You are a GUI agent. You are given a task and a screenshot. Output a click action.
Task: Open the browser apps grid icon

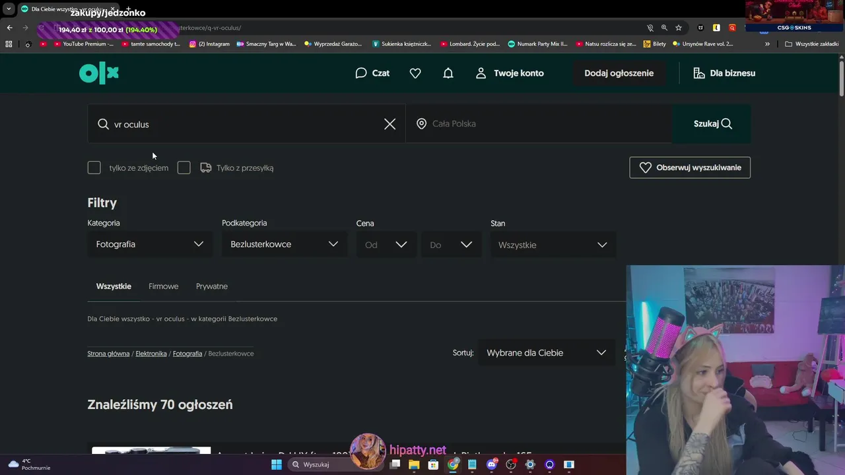[9, 44]
